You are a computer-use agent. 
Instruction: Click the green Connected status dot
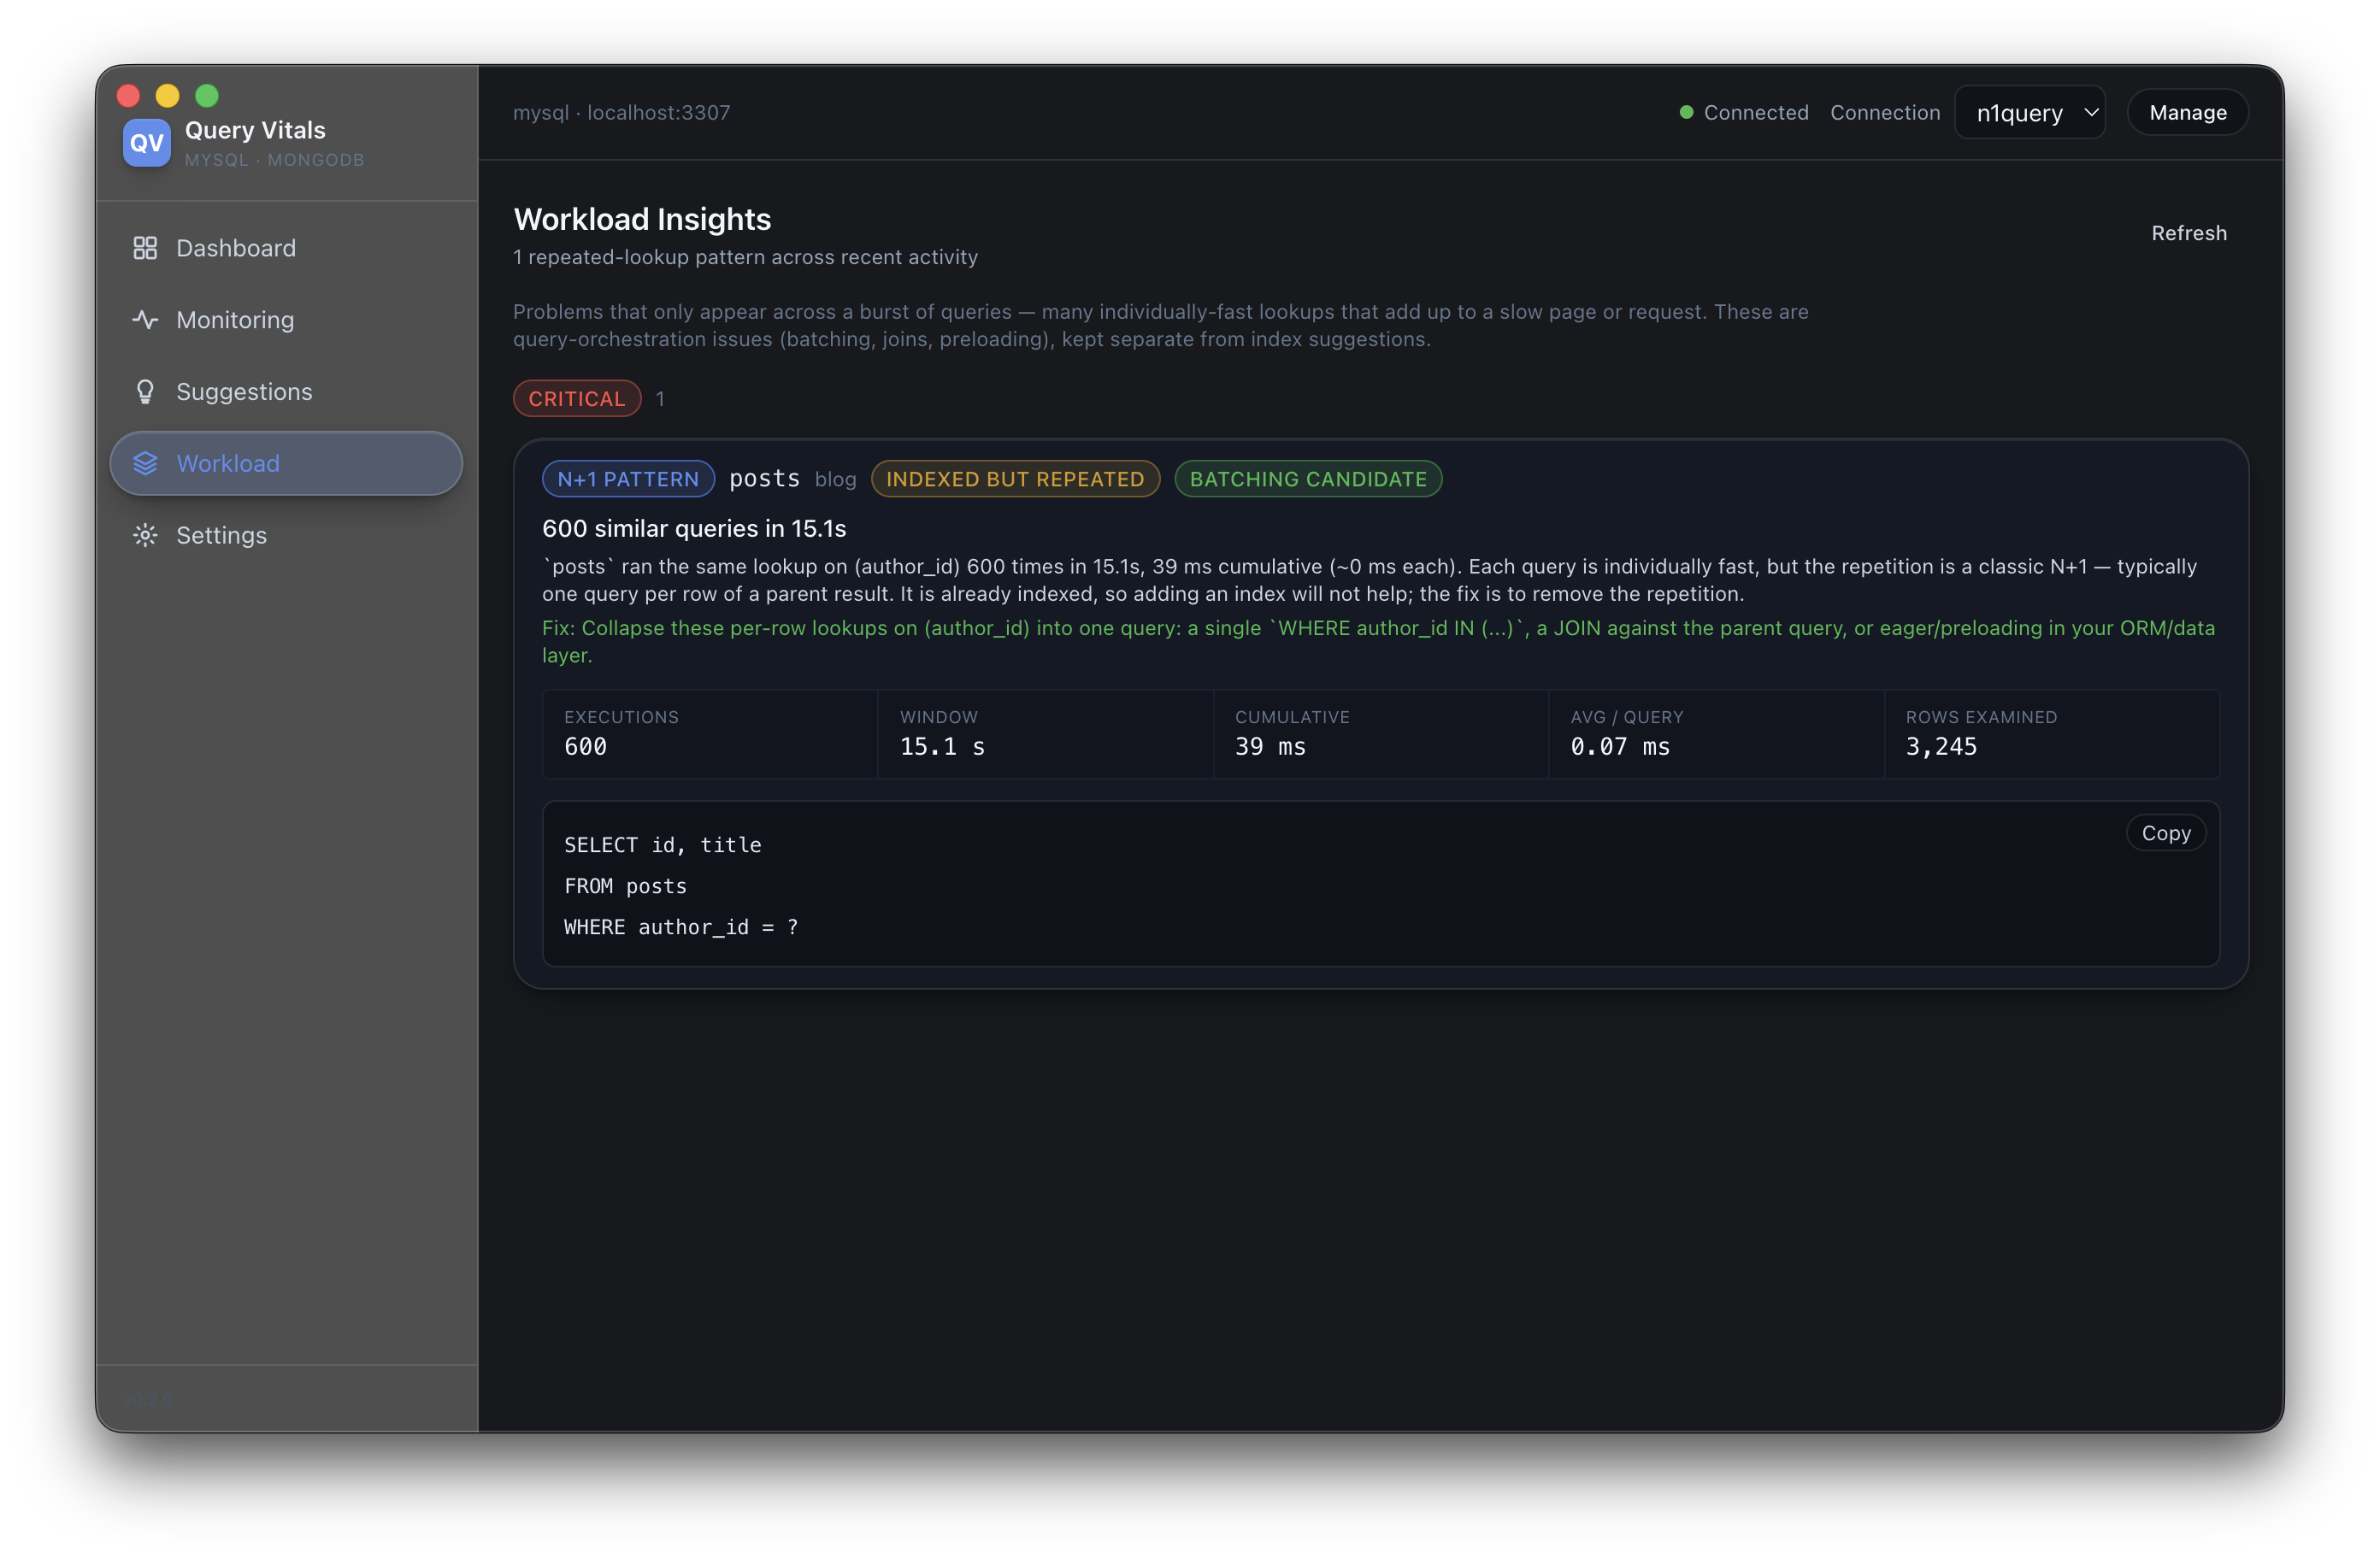pyautogui.click(x=1686, y=112)
